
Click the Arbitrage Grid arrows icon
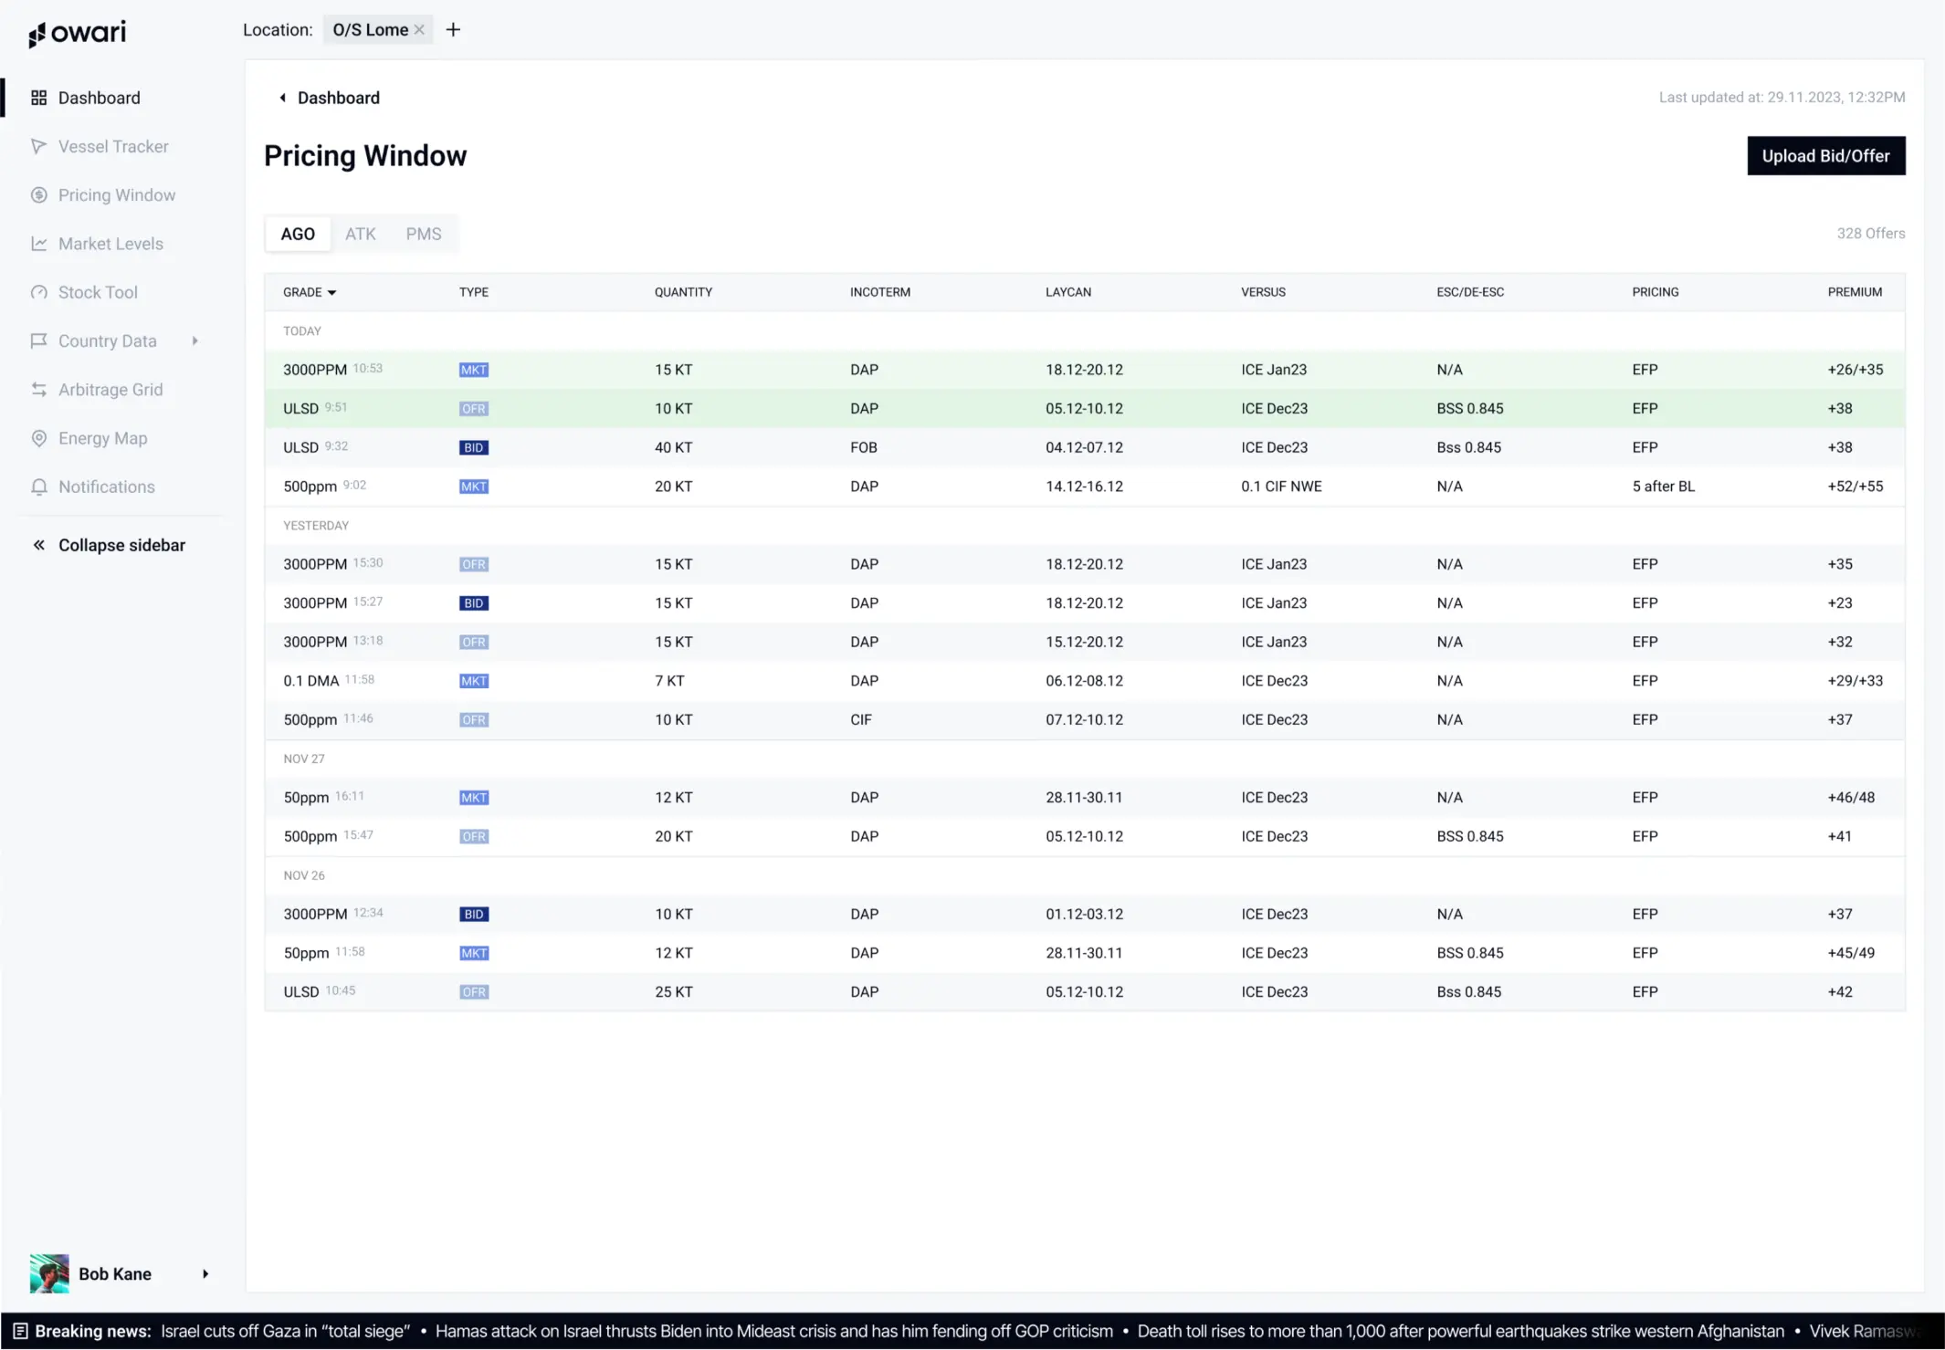click(38, 390)
